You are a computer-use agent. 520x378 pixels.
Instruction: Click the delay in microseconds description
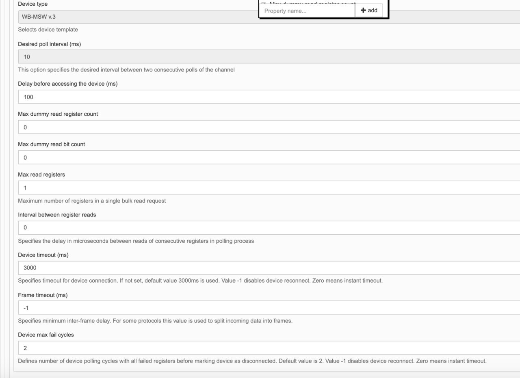coord(136,241)
